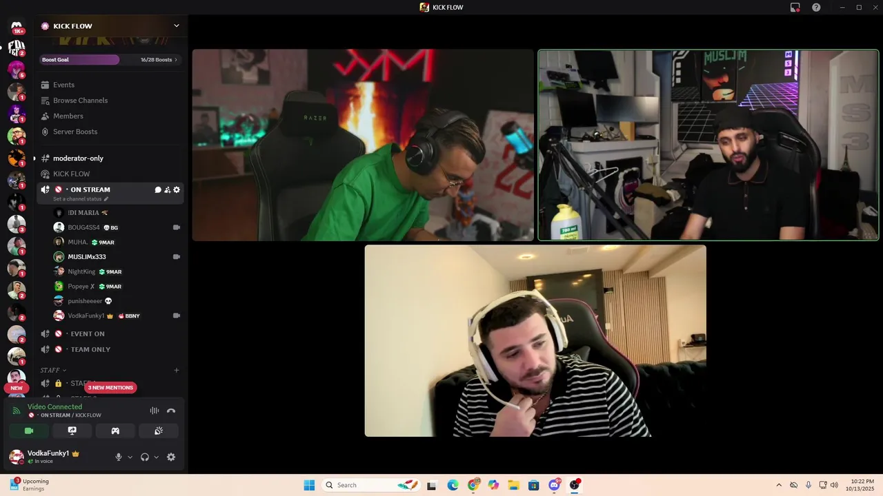Open the soundboard button
The height and width of the screenshot is (496, 883).
click(159, 431)
